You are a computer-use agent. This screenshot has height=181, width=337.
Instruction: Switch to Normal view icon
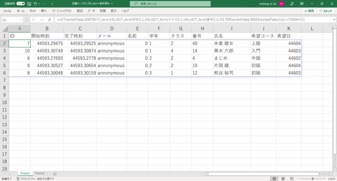274,178
